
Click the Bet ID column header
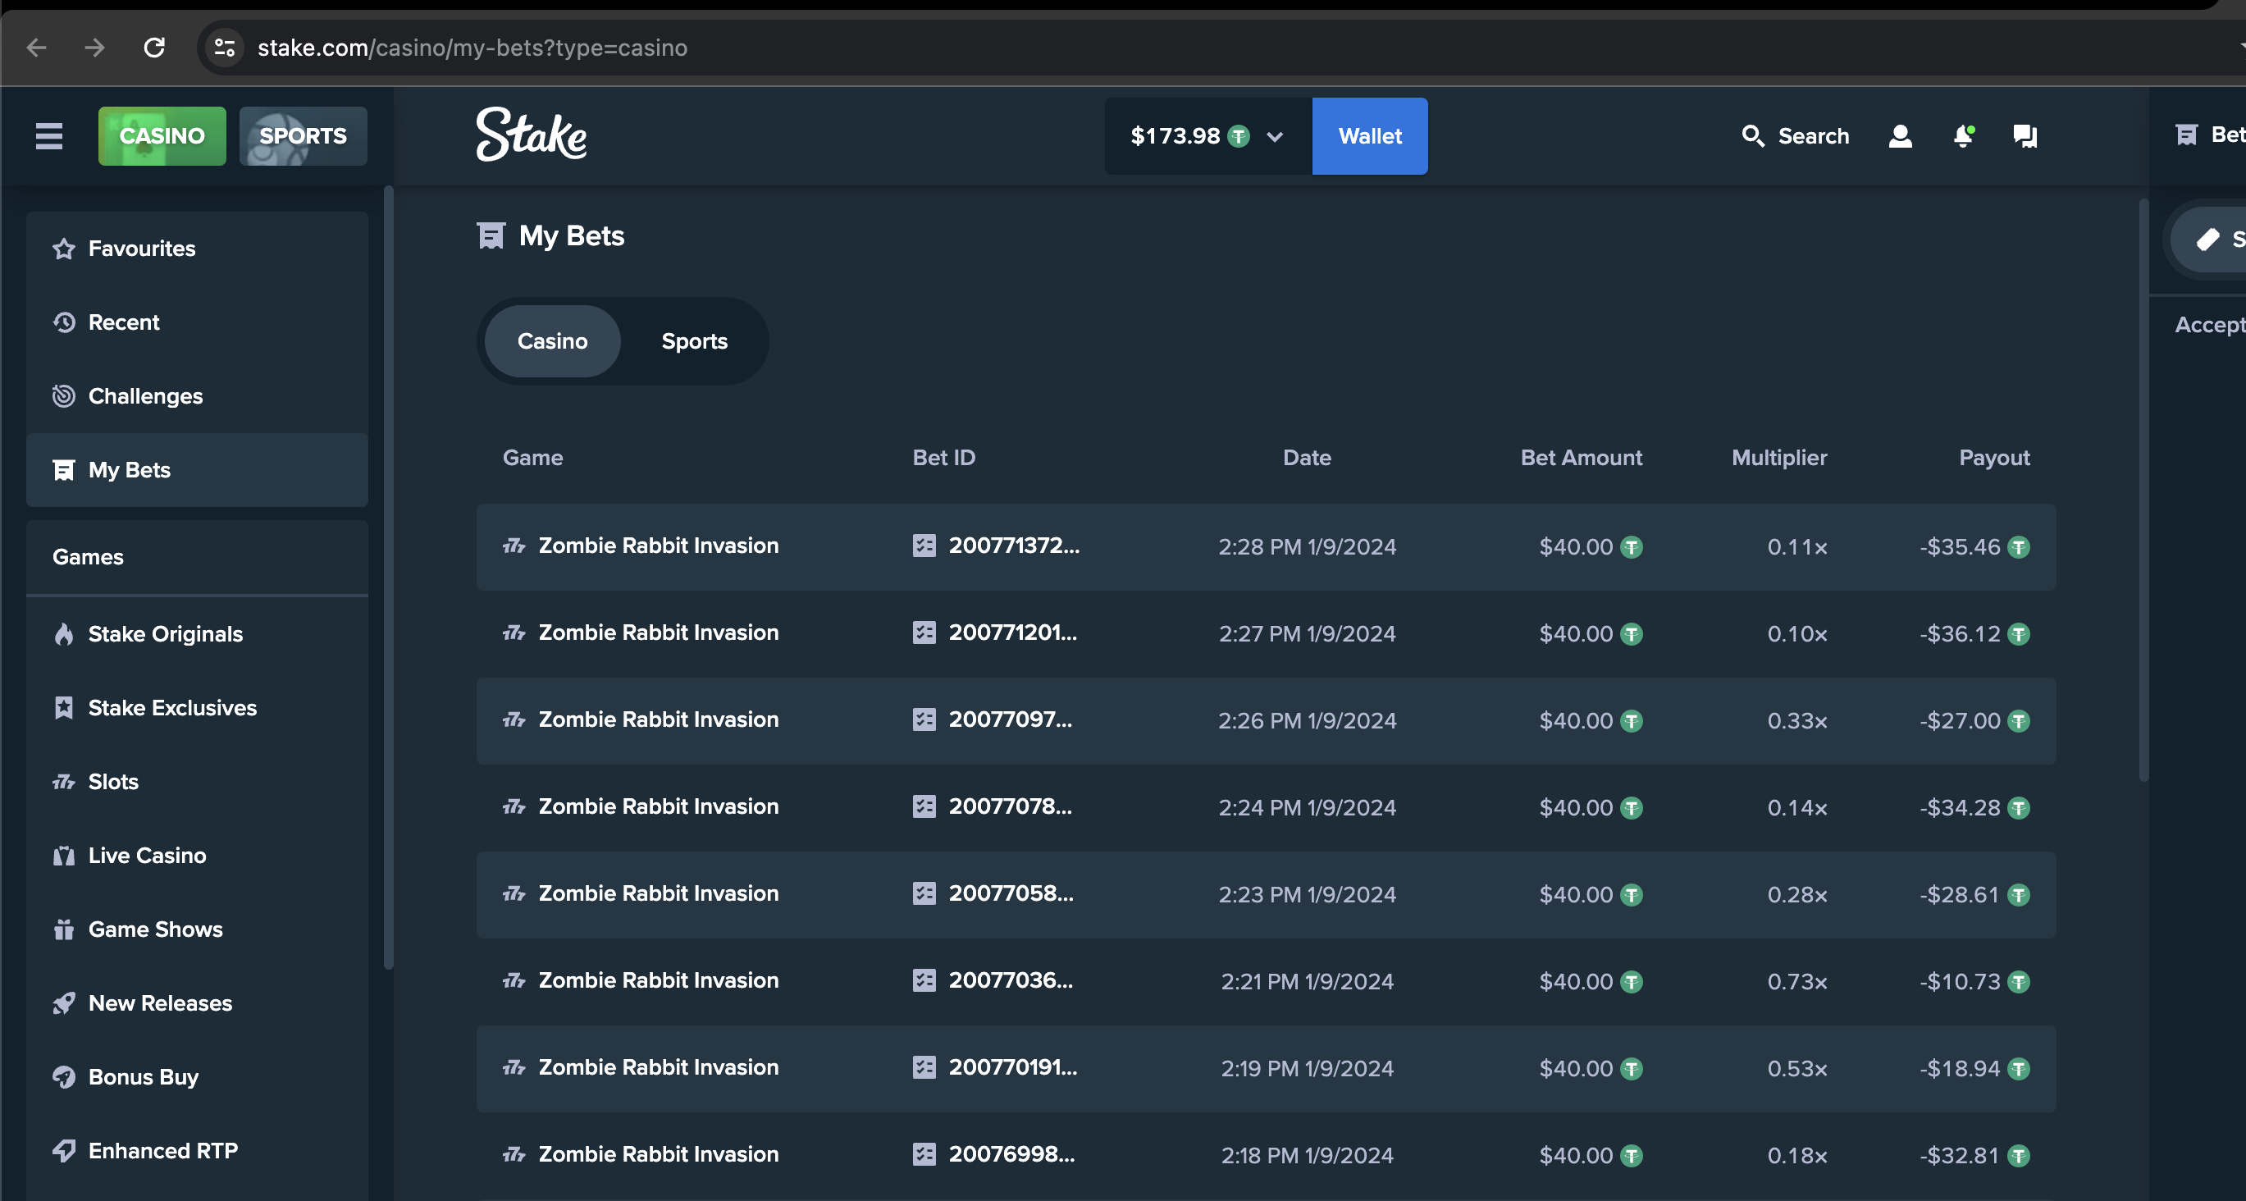click(944, 458)
